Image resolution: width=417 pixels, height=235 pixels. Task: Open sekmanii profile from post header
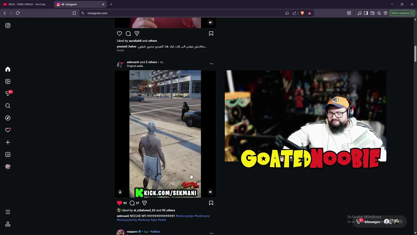tap(133, 62)
